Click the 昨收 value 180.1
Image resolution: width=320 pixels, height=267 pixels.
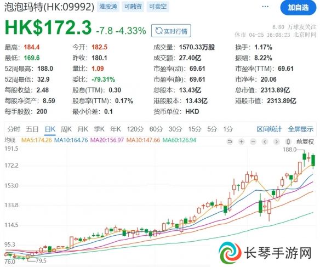pyautogui.click(x=99, y=58)
